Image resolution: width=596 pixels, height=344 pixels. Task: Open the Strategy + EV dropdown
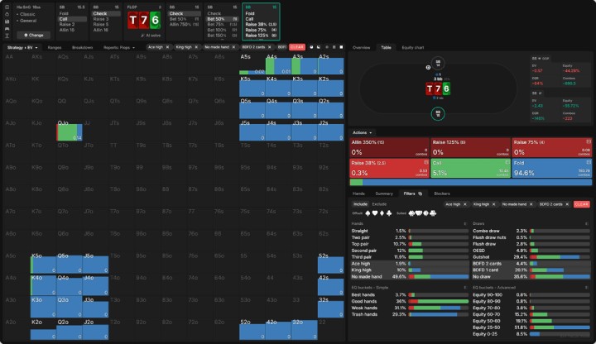pos(22,47)
